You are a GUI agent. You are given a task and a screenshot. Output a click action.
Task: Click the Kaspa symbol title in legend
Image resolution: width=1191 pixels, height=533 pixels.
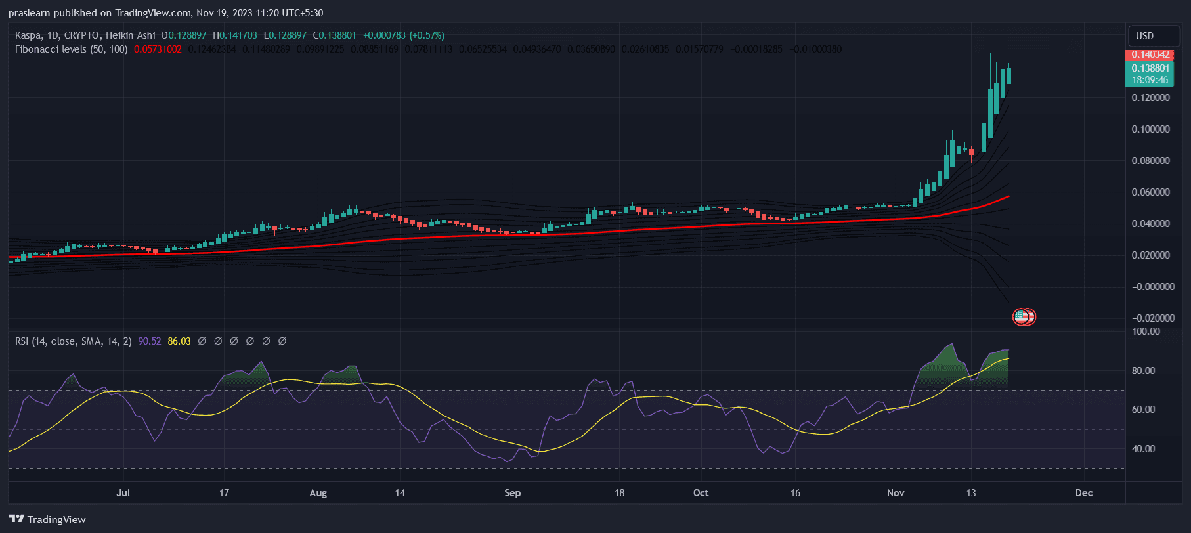coord(85,35)
